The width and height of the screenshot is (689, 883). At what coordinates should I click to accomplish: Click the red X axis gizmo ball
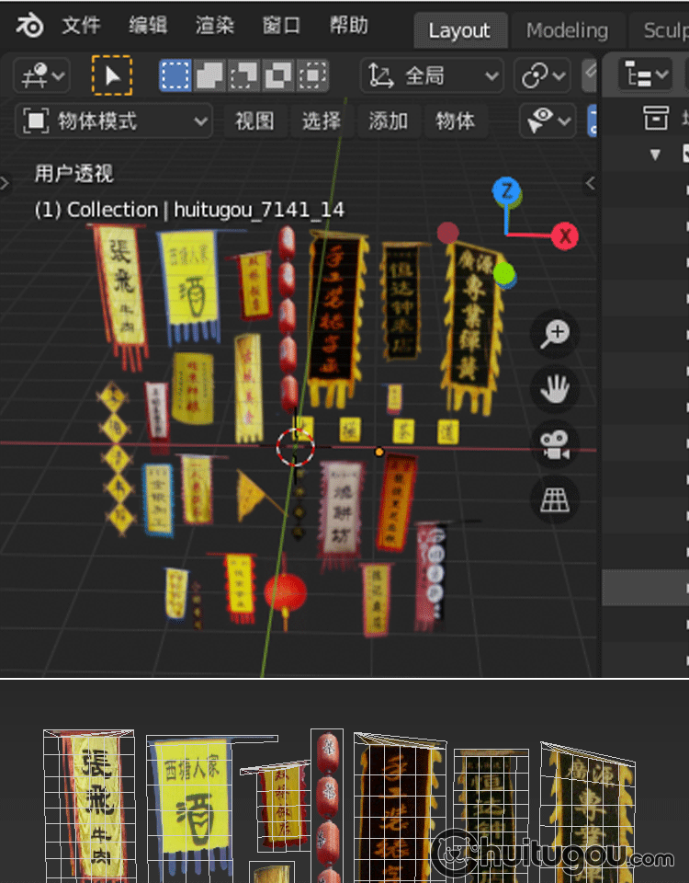pos(565,236)
